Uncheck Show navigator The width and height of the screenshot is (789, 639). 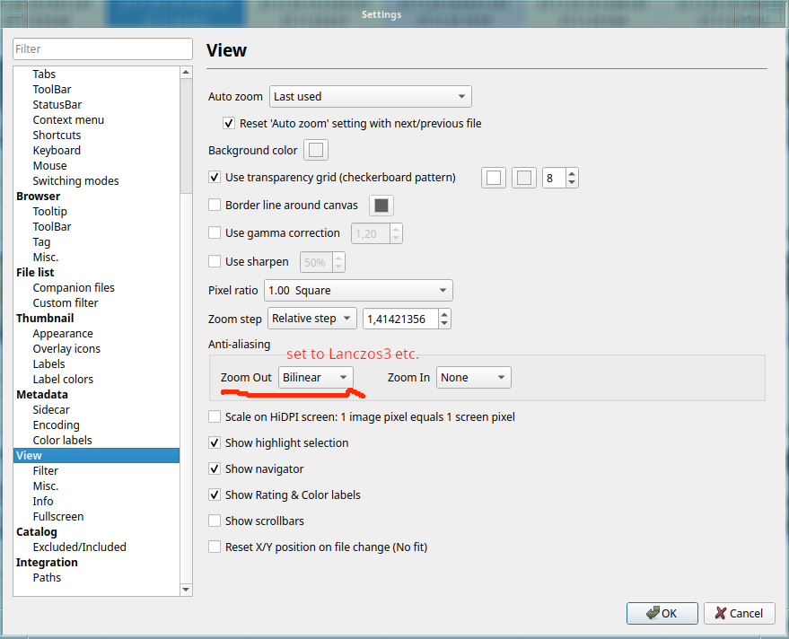click(x=215, y=469)
